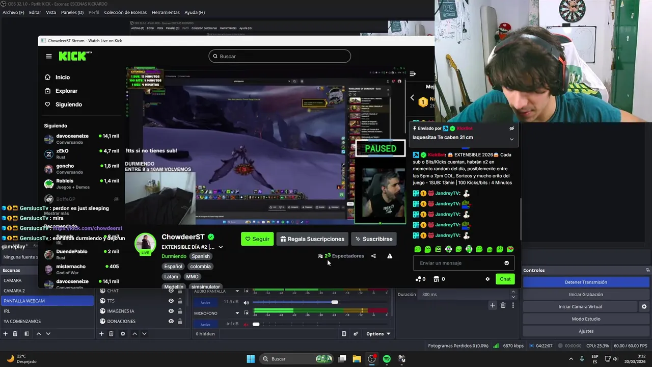Unmute the MICROFONO channel
The image size is (652, 367).
click(247, 324)
